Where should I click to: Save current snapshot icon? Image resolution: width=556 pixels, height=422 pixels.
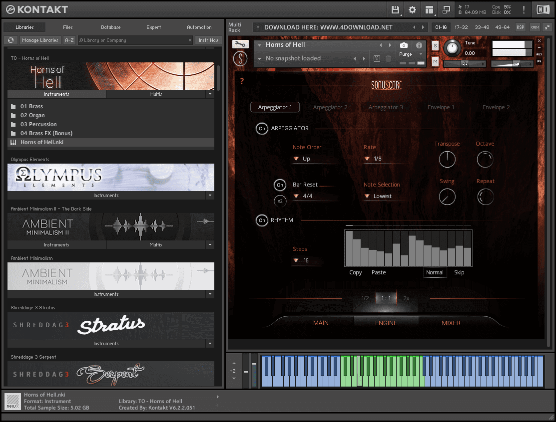pyautogui.click(x=377, y=59)
